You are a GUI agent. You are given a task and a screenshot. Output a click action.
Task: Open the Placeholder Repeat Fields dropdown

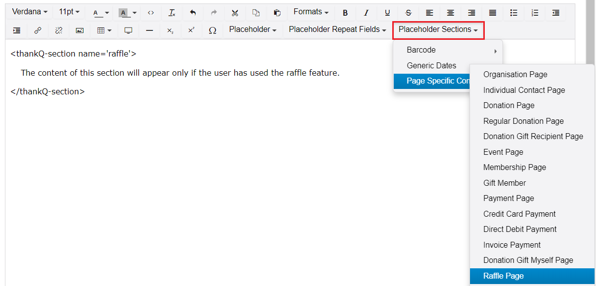click(x=337, y=30)
